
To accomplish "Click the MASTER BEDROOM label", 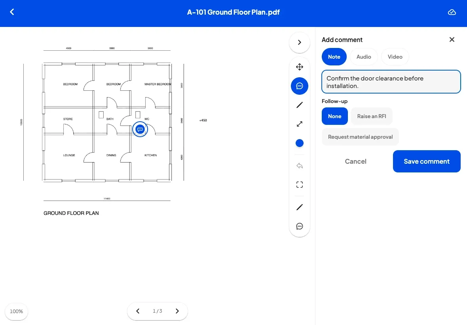I will pos(158,84).
